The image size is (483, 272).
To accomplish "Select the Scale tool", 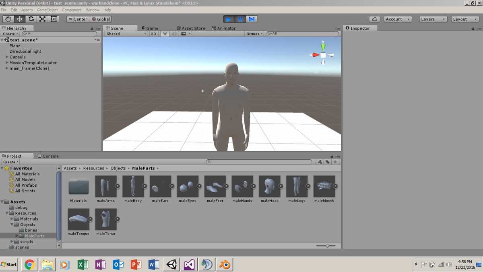I will (42, 19).
